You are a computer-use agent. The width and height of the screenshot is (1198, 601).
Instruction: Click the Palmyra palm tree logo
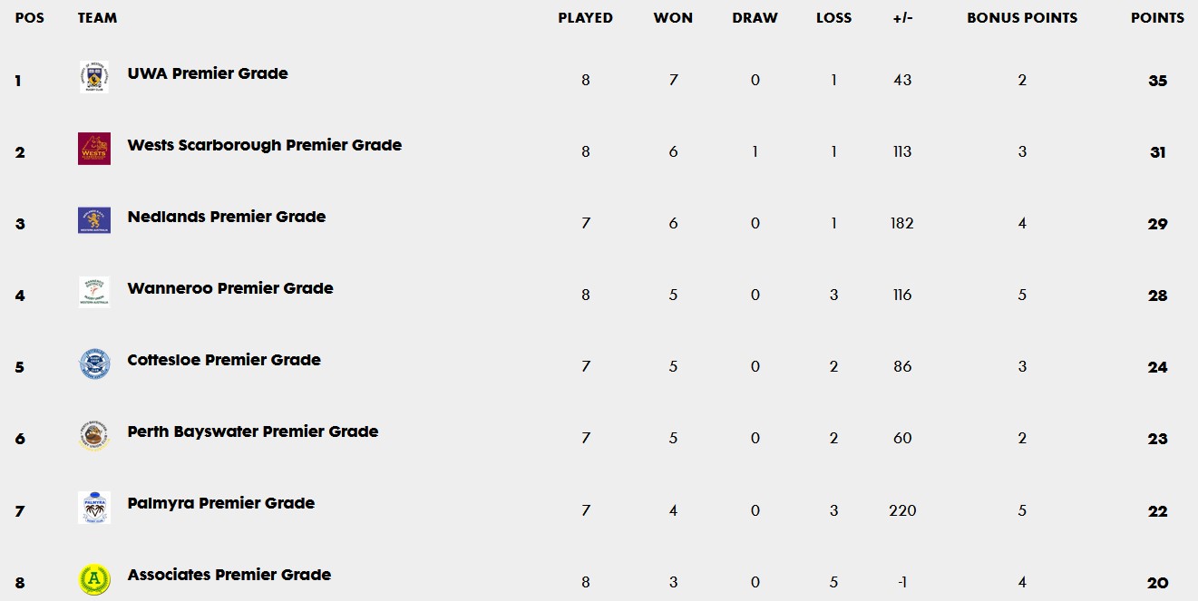[94, 507]
